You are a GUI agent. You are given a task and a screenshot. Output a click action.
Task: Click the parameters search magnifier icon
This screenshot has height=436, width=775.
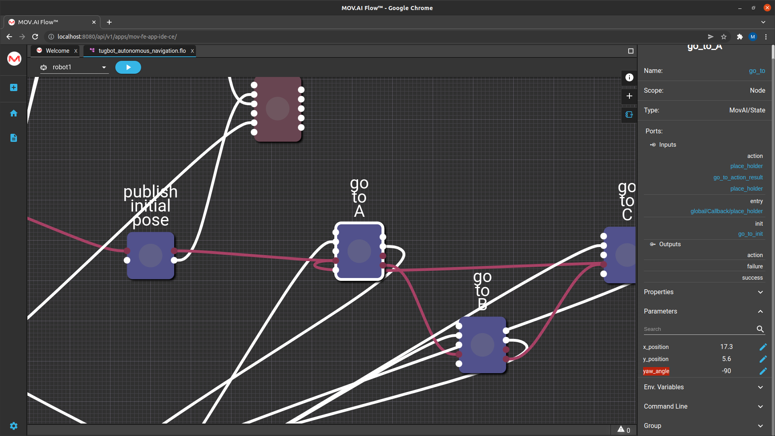(x=760, y=329)
